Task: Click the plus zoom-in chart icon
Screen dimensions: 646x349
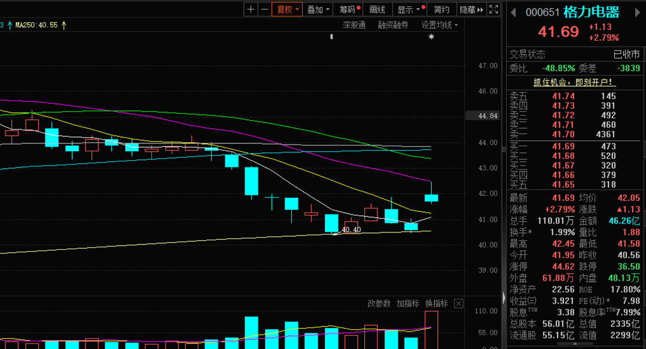Action: [251, 10]
